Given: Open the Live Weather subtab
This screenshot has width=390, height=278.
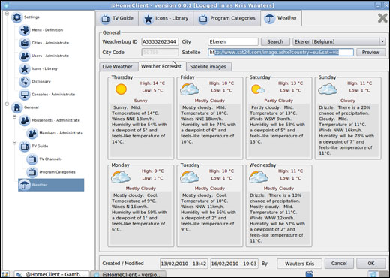Looking at the screenshot, I should 117,67.
